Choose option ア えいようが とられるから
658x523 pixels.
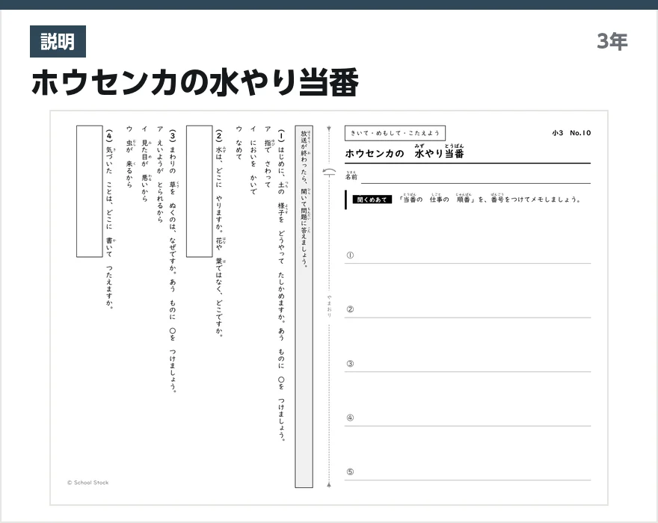tap(159, 175)
